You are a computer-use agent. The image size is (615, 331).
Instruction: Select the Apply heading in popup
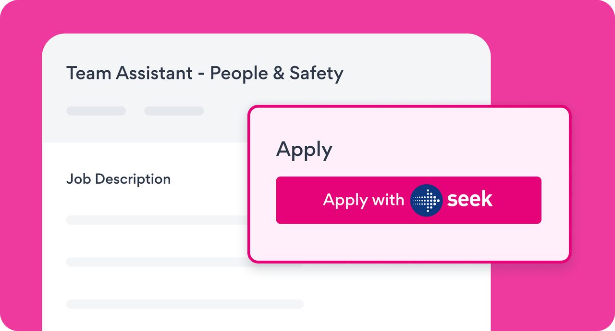click(304, 150)
